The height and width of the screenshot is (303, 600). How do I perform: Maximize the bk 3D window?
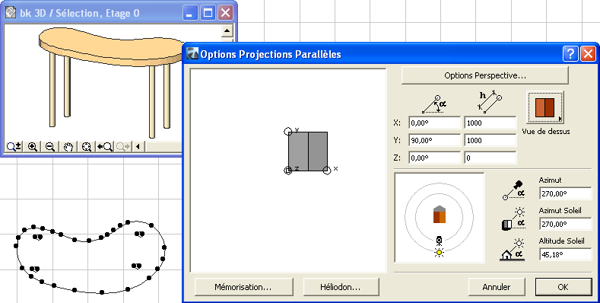(208, 13)
